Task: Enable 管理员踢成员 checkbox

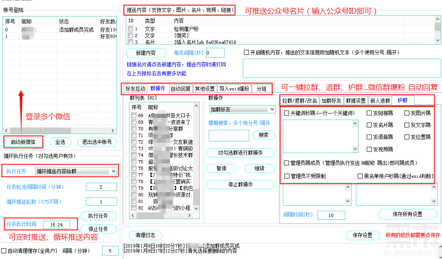Action: click(x=287, y=163)
